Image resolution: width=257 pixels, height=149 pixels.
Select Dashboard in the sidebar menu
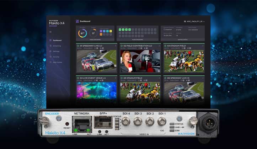57,41
